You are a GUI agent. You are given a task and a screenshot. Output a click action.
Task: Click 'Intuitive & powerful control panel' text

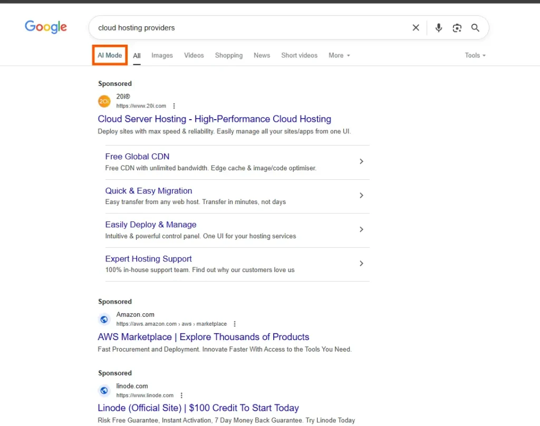pyautogui.click(x=200, y=236)
